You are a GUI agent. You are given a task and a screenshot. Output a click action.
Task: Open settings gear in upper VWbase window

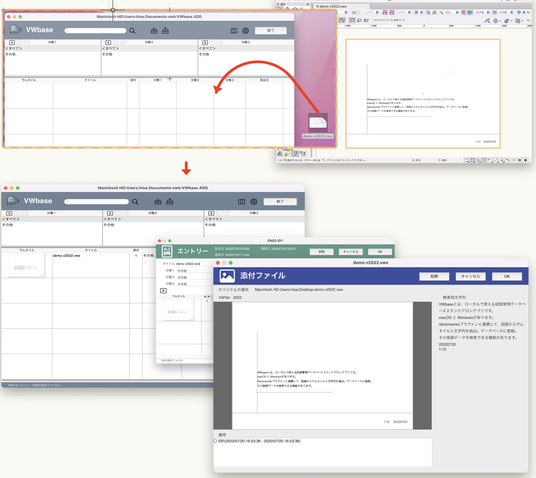point(246,31)
